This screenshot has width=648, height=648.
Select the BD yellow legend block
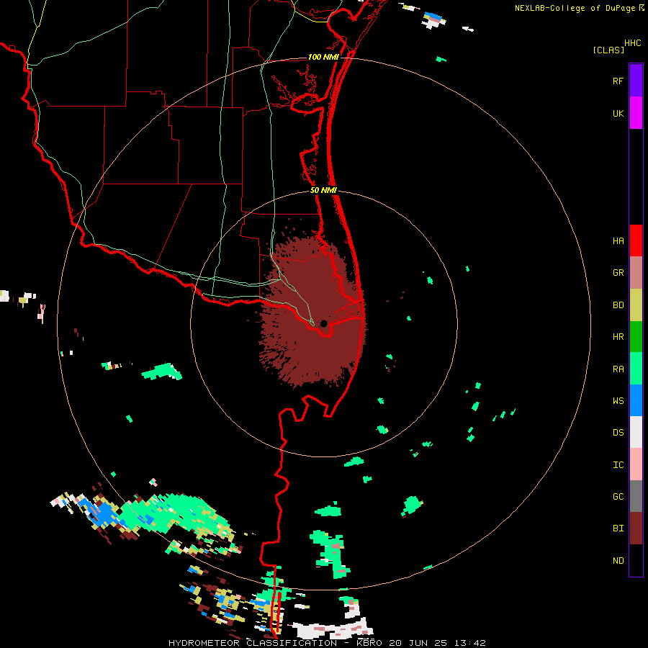point(636,305)
